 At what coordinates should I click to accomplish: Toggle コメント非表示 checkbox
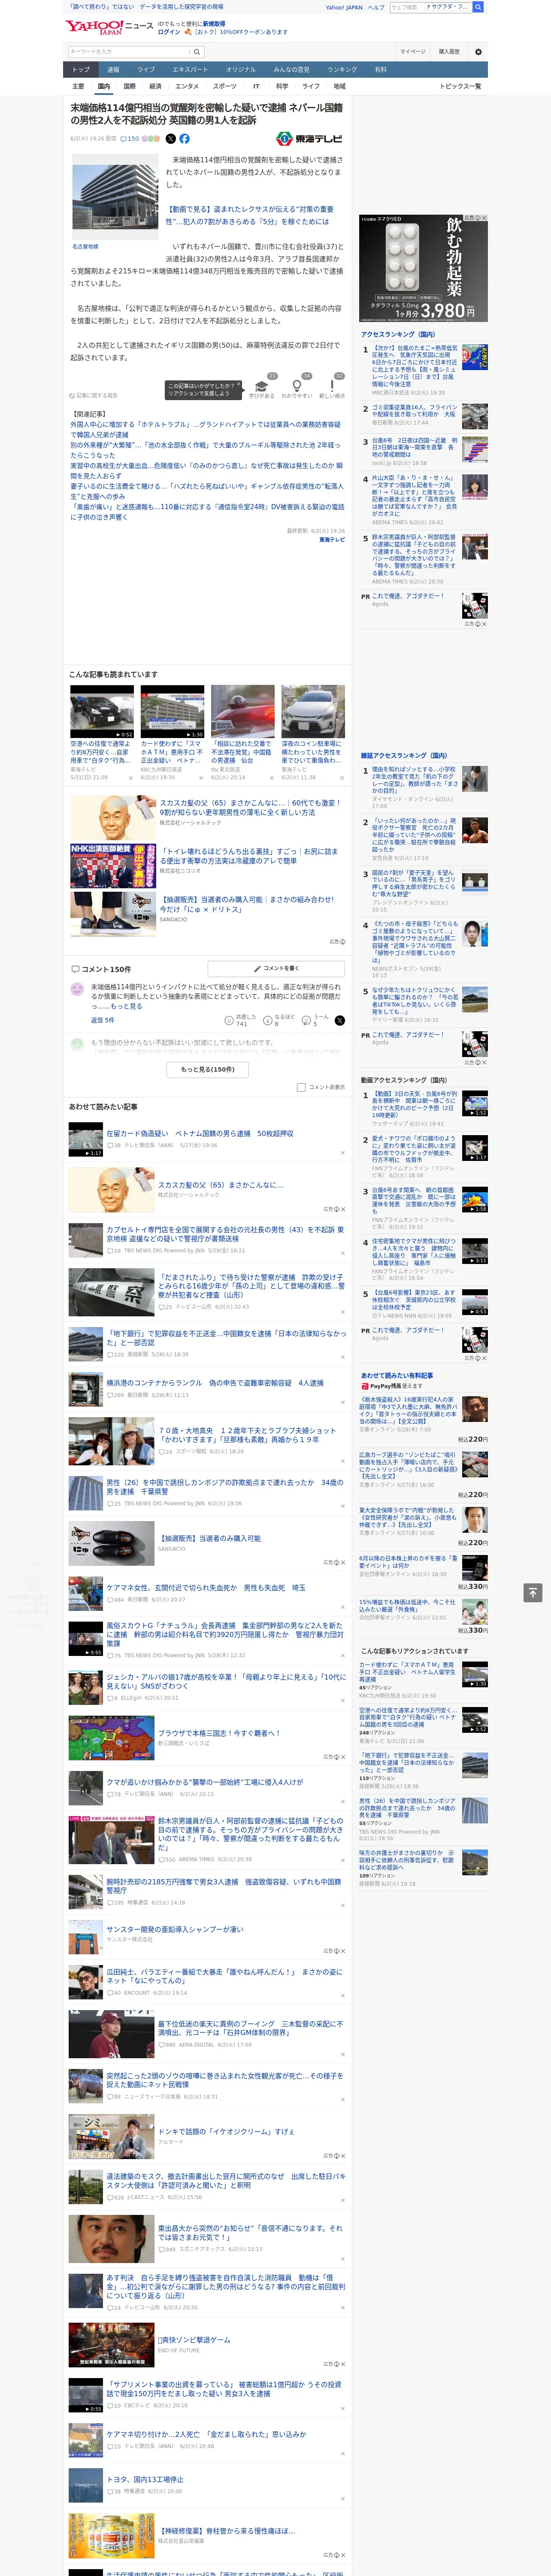pyautogui.click(x=301, y=1087)
